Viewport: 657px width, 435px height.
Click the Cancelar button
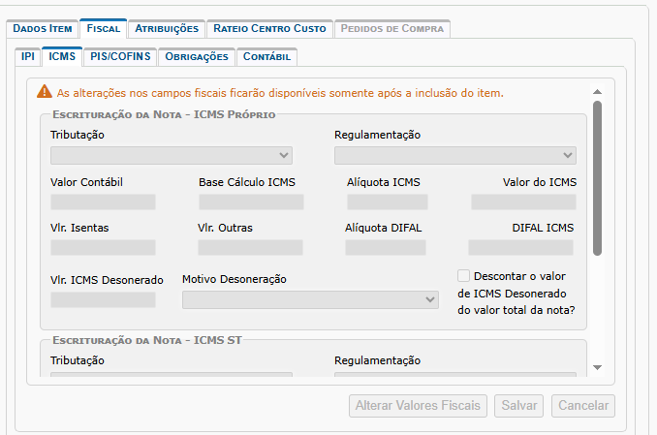pyautogui.click(x=582, y=406)
